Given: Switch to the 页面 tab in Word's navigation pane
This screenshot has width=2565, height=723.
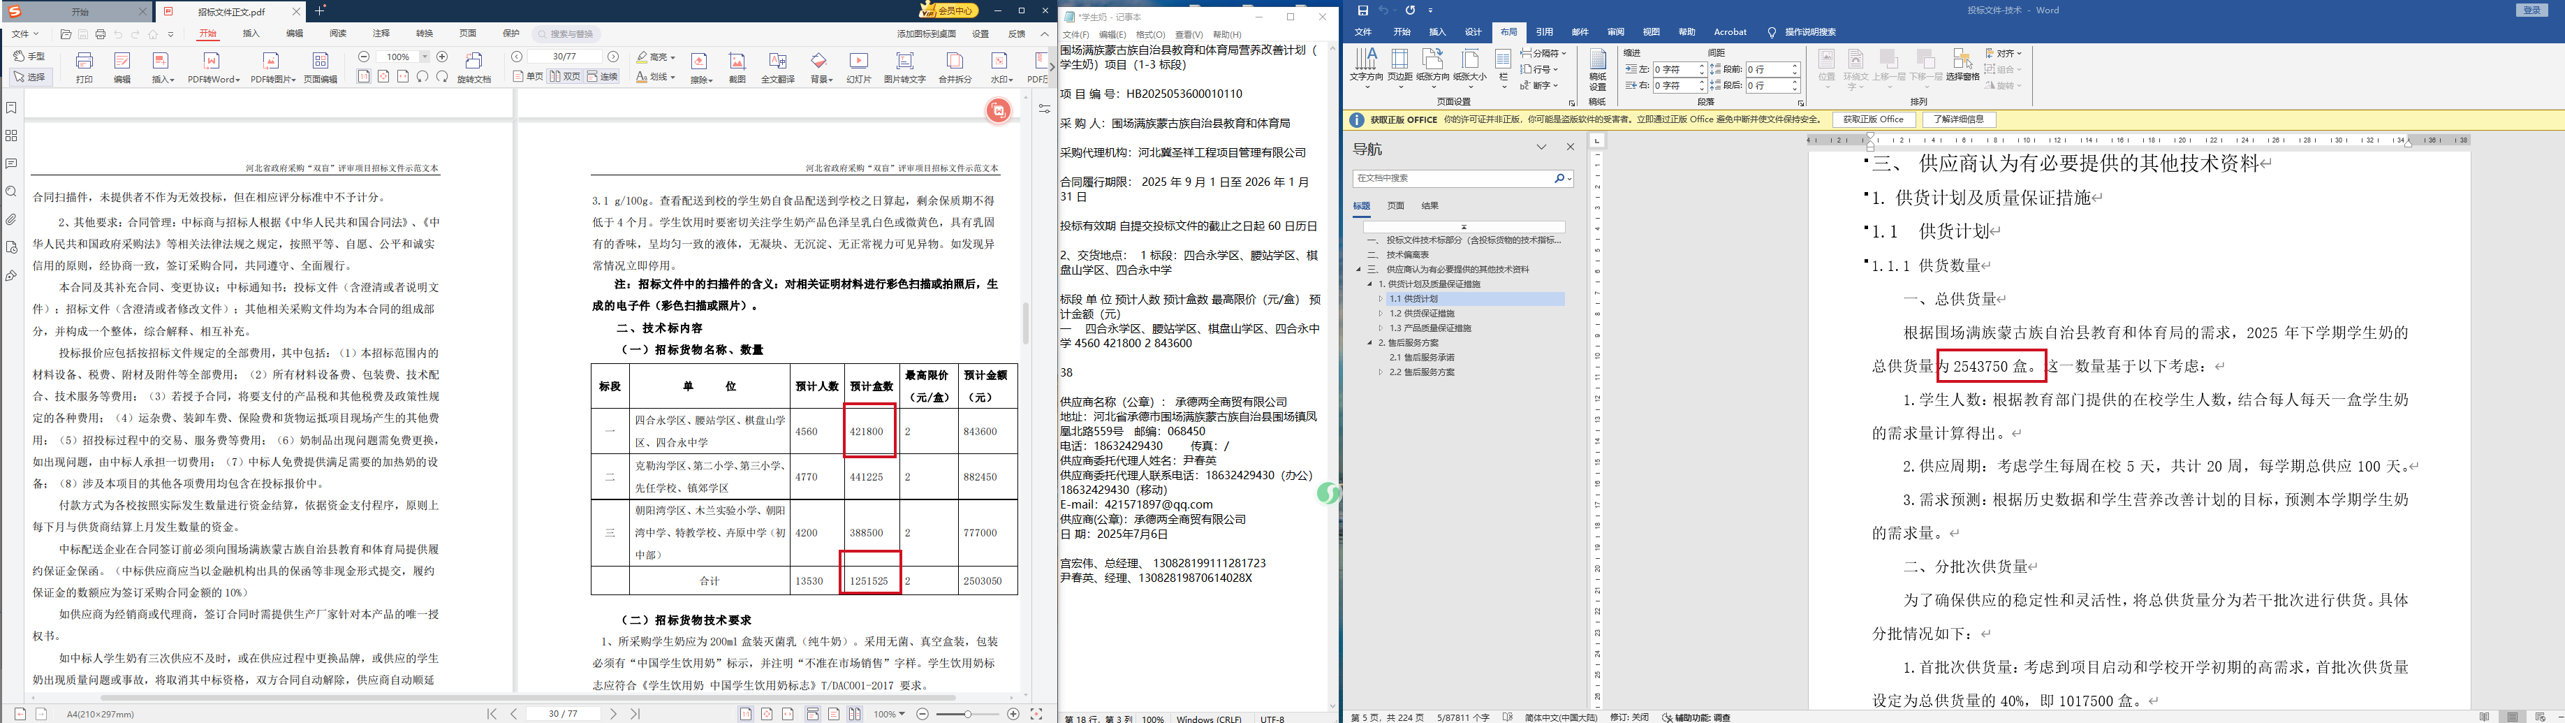Looking at the screenshot, I should pyautogui.click(x=1396, y=206).
